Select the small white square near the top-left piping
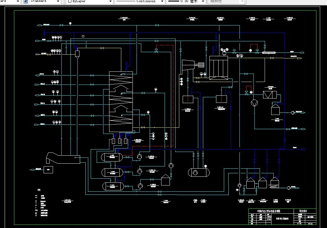This screenshot has width=327, height=228. coord(83,36)
